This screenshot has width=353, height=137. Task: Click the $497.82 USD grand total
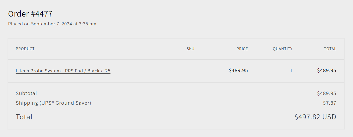pyautogui.click(x=315, y=117)
